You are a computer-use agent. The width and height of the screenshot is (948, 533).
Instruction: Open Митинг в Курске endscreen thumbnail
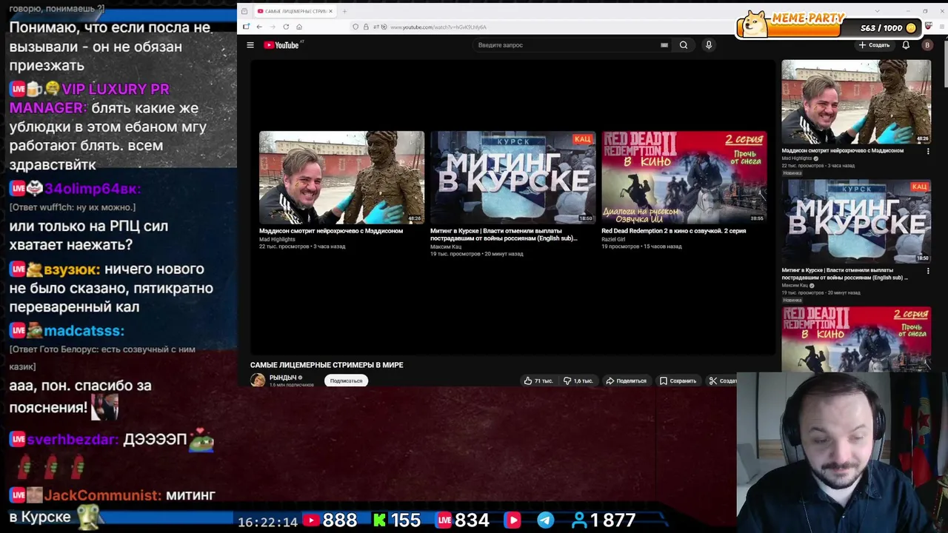coord(513,178)
